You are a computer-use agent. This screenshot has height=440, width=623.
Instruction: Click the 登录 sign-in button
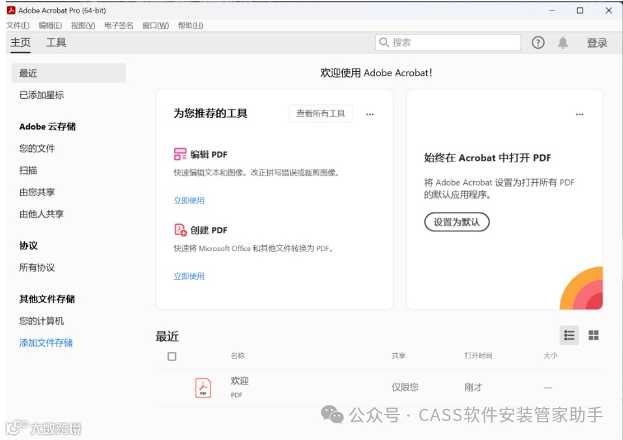coord(597,42)
